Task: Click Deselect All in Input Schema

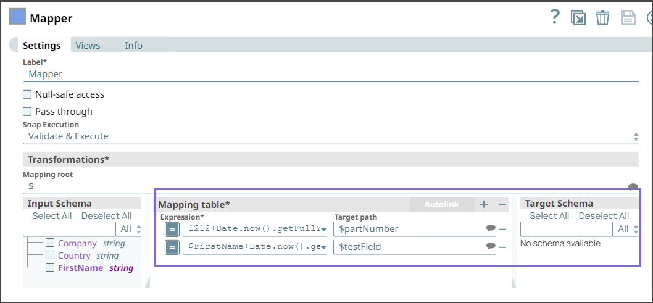Action: (x=107, y=216)
